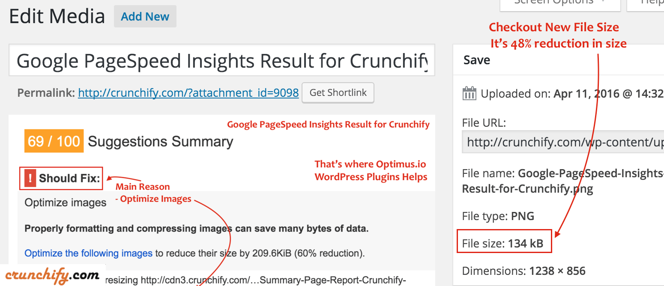Select the File URL text field
The height and width of the screenshot is (286, 664).
pos(563,142)
